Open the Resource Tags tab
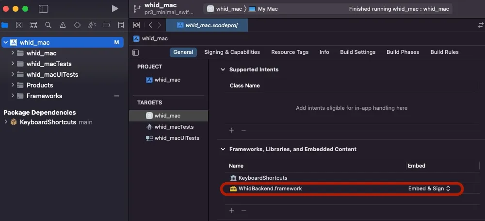The width and height of the screenshot is (485, 221). 290,52
